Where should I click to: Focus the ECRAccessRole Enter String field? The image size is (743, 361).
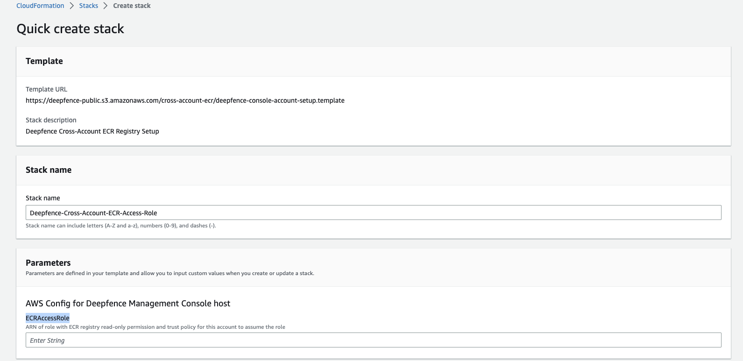coord(373,340)
